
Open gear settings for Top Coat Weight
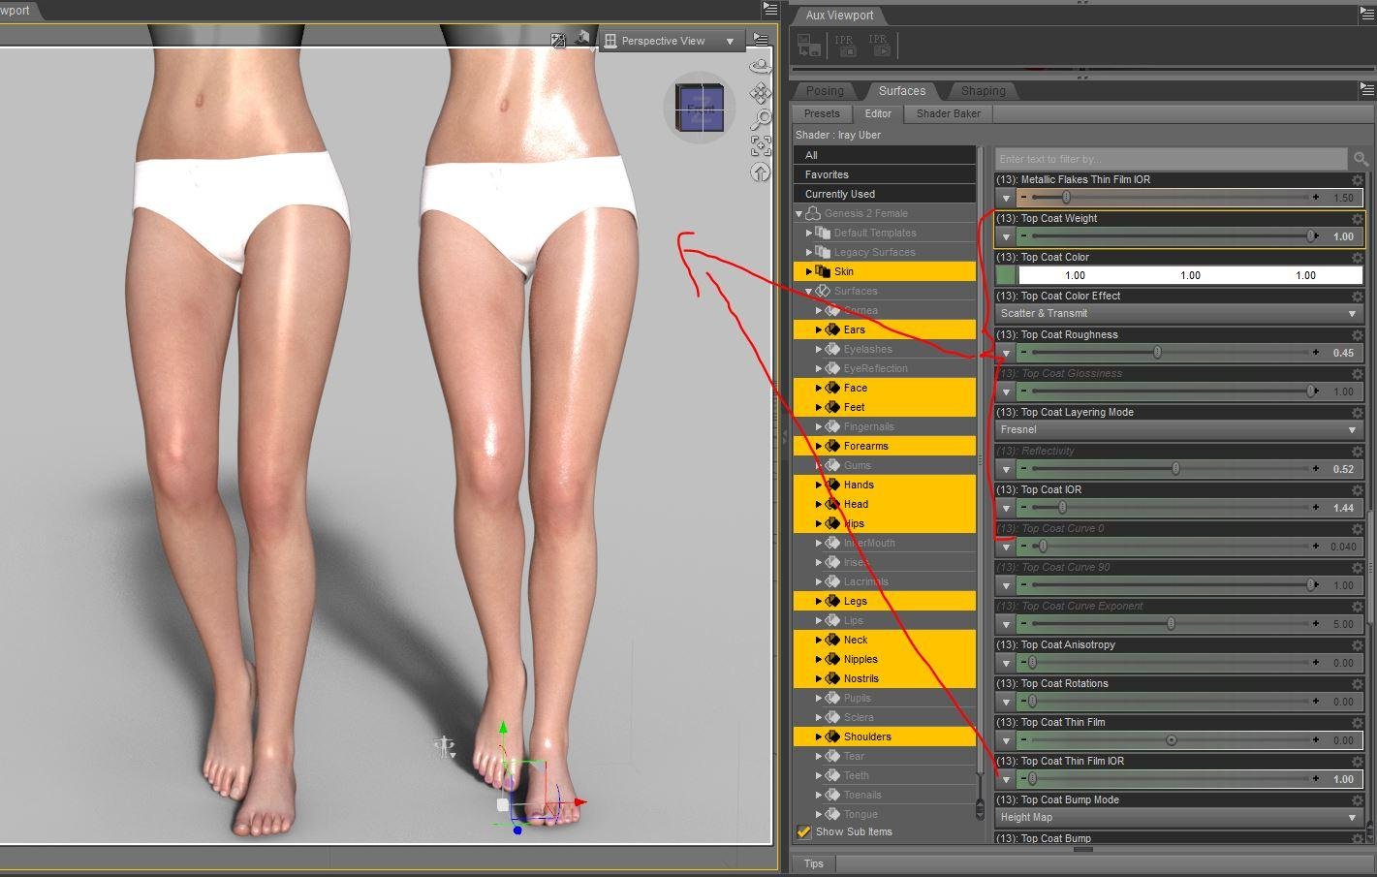pos(1357,219)
